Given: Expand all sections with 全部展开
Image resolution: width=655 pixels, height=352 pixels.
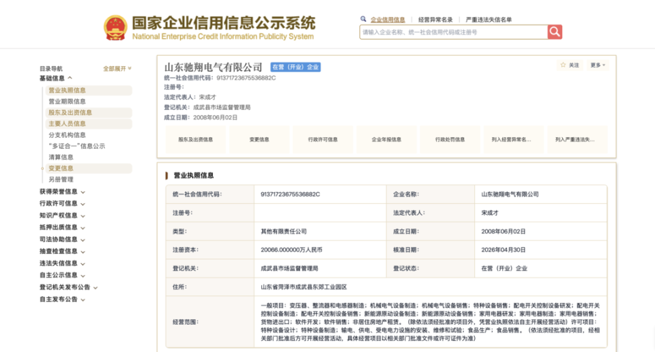Looking at the screenshot, I should pyautogui.click(x=117, y=68).
